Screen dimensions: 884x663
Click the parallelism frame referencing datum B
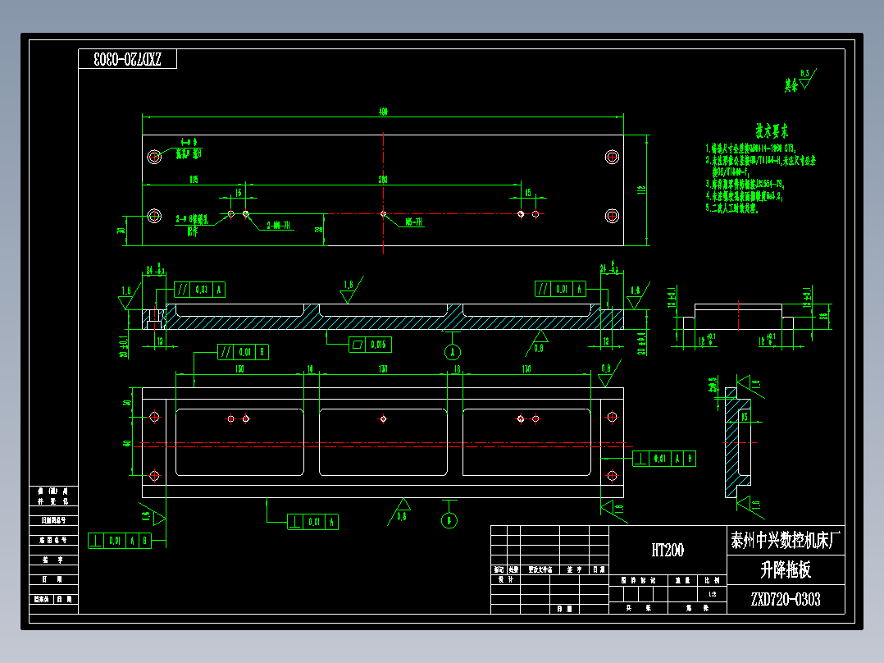click(243, 352)
